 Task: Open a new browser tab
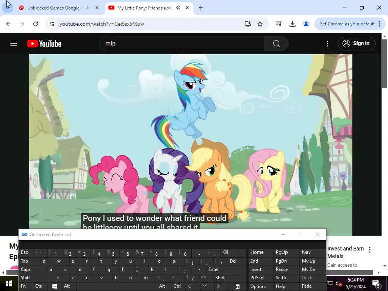[201, 8]
